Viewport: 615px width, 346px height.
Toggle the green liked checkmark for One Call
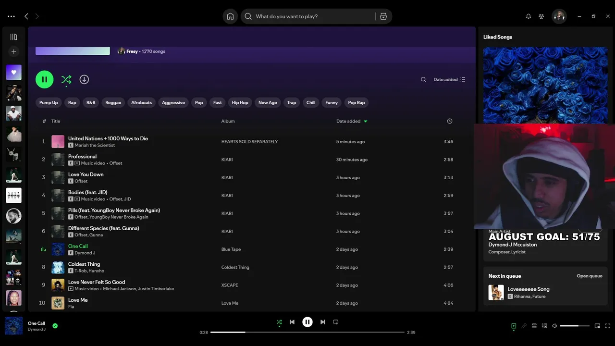click(55, 326)
